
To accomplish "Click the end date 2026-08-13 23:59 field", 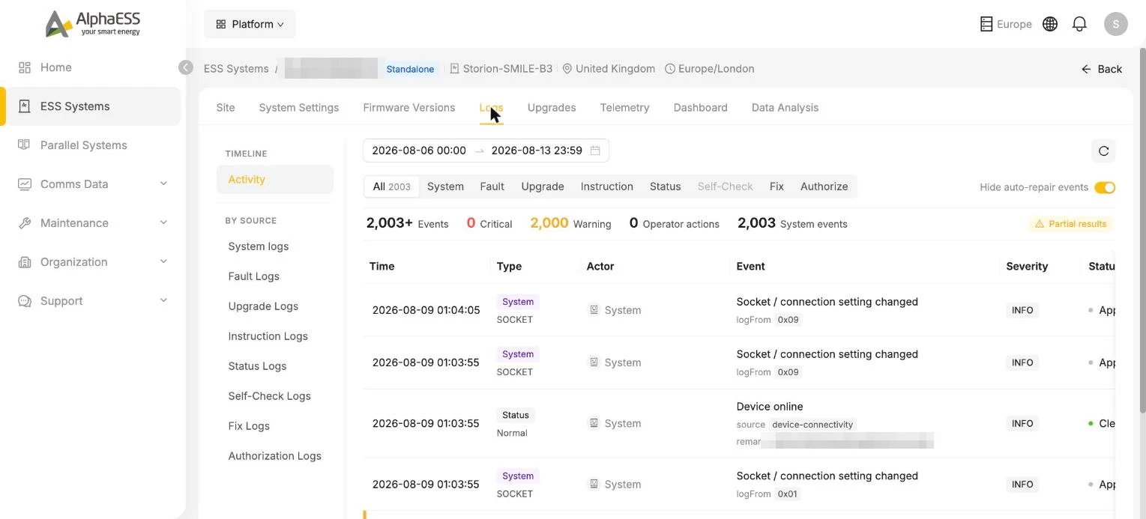I will click(x=537, y=151).
